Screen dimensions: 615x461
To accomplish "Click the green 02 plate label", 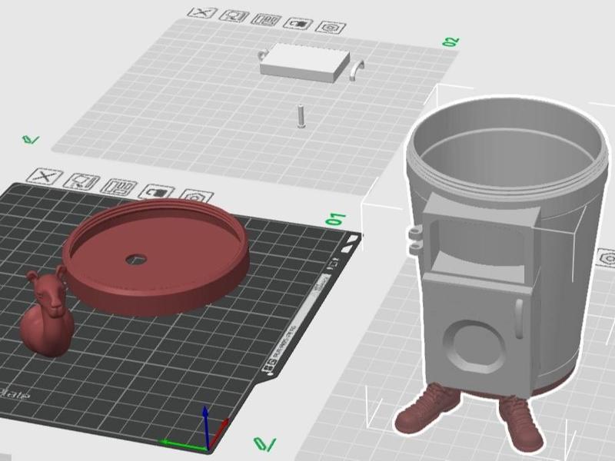I will pyautogui.click(x=450, y=42).
